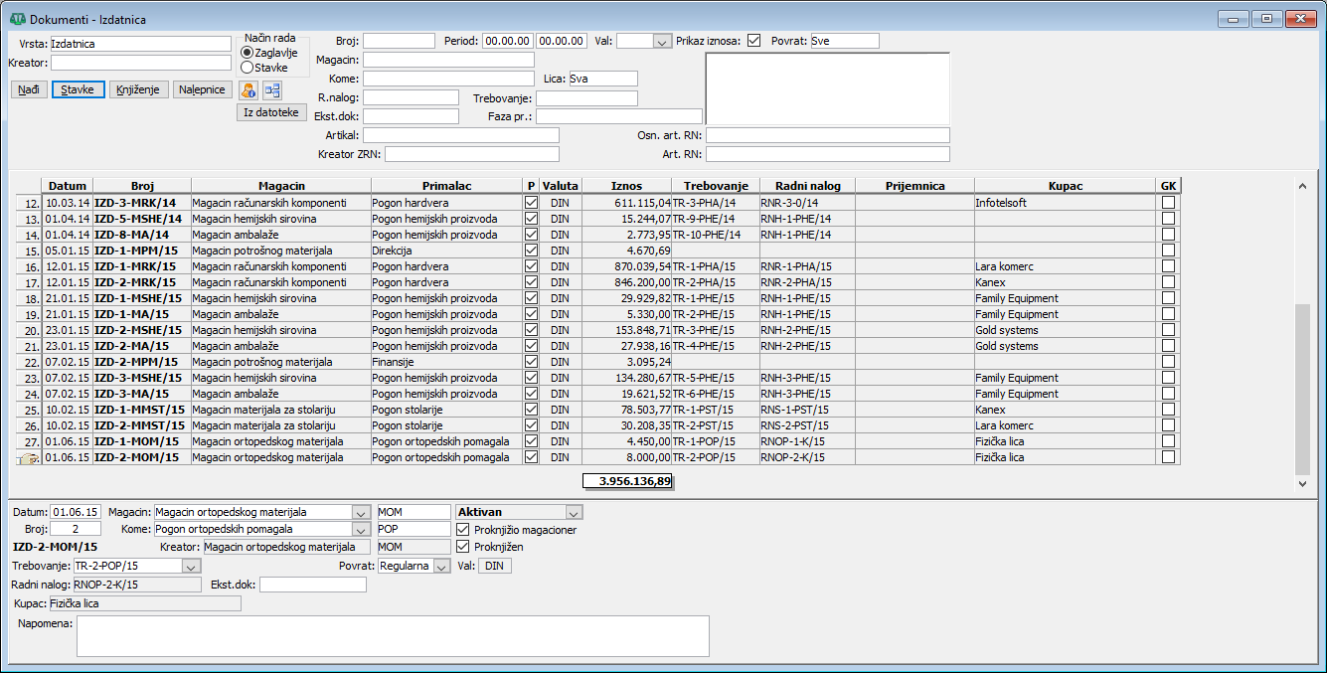Toggle the Proknjižio magacioner checkbox
Image resolution: width=1327 pixels, height=673 pixels.
[462, 530]
